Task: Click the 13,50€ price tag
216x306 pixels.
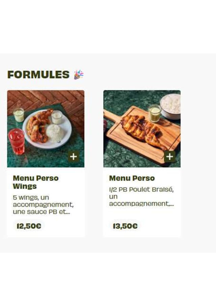Action: click(x=125, y=226)
